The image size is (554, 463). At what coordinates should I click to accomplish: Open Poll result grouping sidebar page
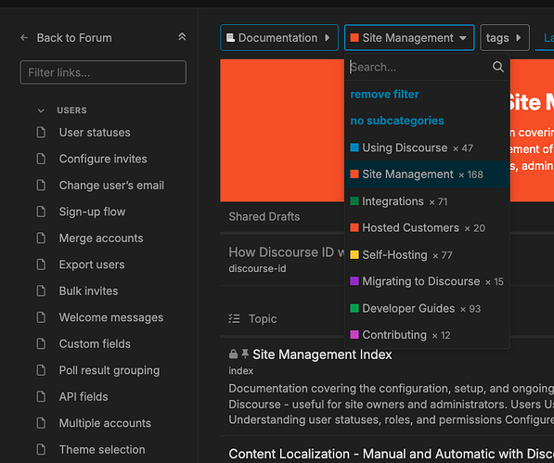(x=110, y=370)
